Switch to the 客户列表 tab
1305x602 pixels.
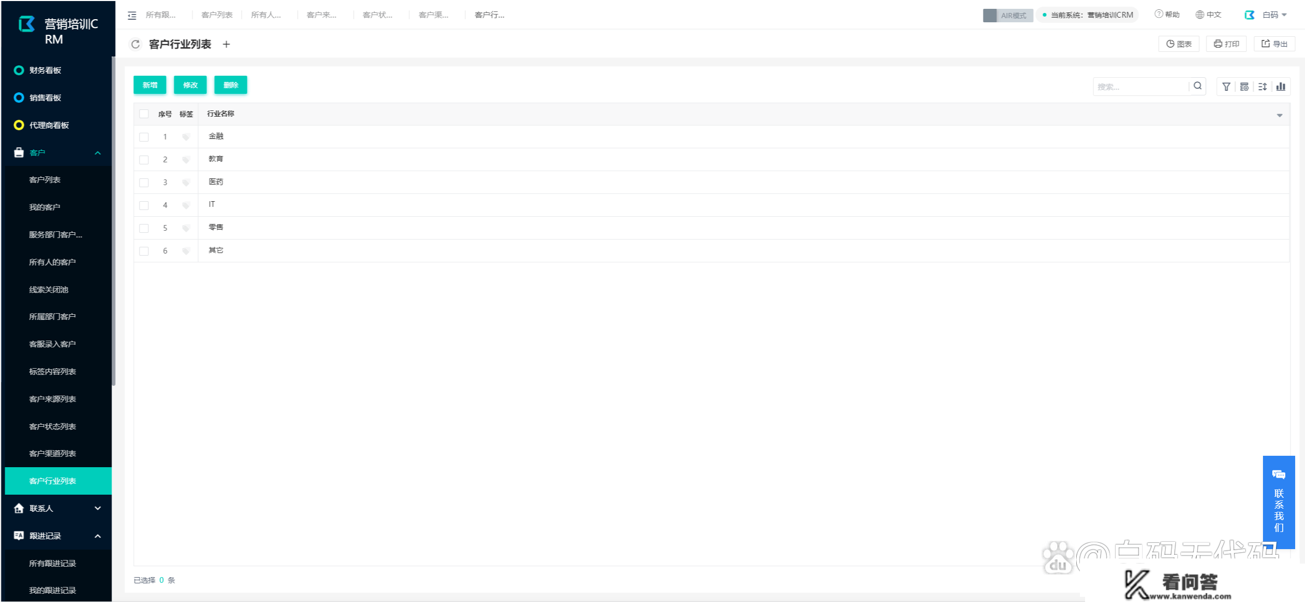(217, 15)
